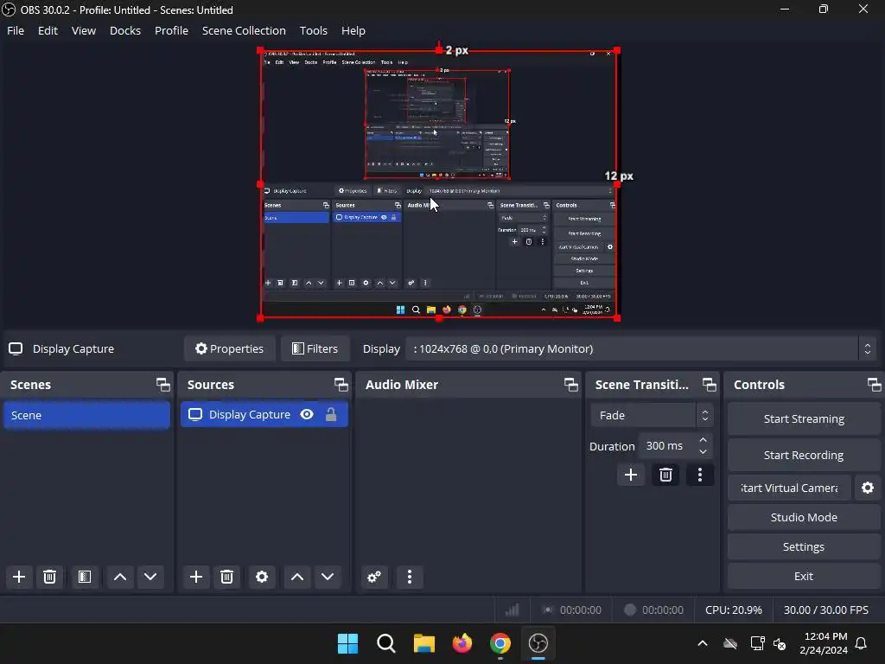This screenshot has width=885, height=664.
Task: Add a new scene with the plus icon
Action: click(19, 577)
